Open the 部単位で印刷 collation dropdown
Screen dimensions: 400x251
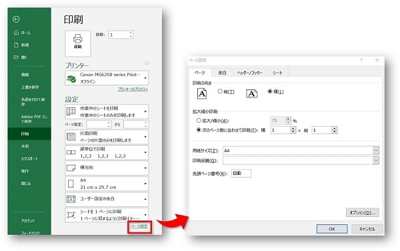(x=145, y=152)
